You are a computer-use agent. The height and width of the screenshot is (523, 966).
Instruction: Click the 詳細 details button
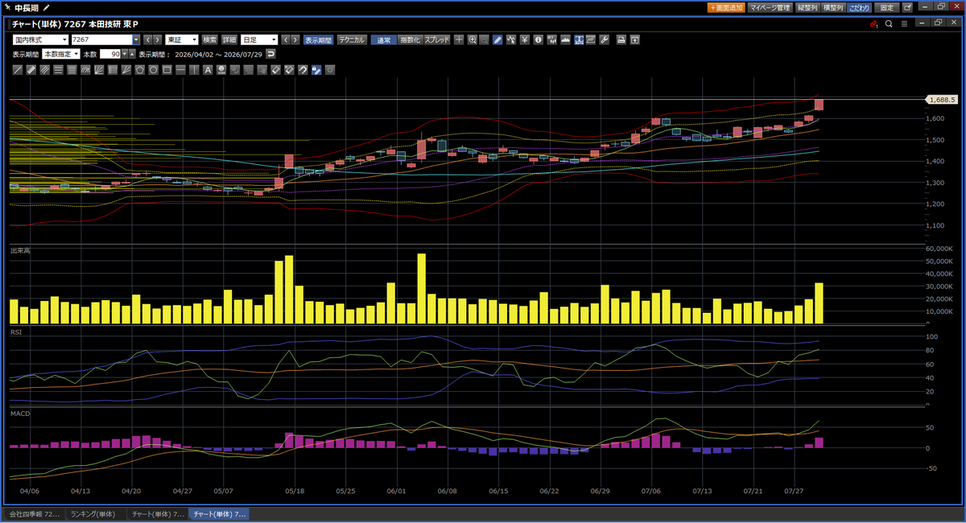pos(229,39)
